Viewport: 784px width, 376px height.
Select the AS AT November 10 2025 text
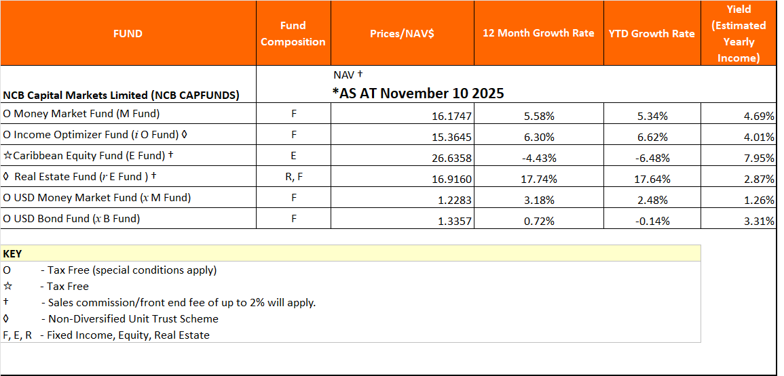[x=418, y=93]
